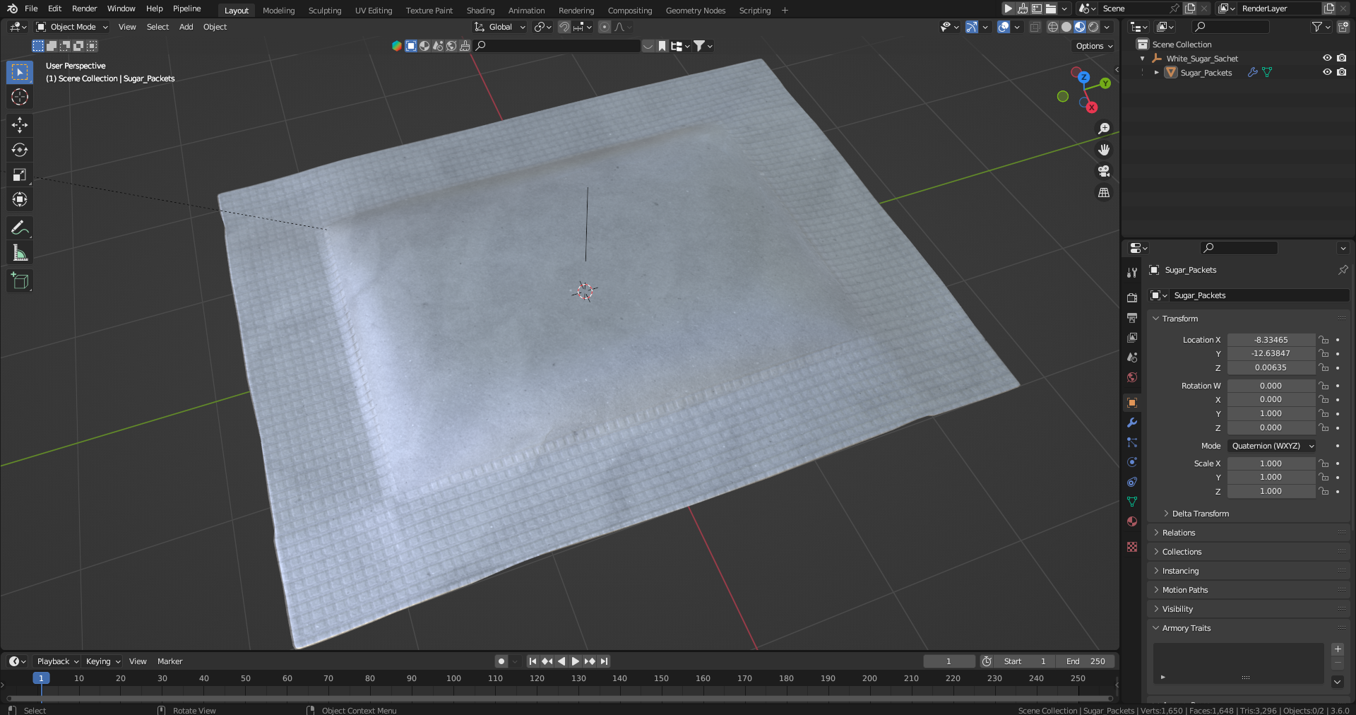Open the Particles properties tab
This screenshot has height=715, width=1356.
click(x=1132, y=442)
